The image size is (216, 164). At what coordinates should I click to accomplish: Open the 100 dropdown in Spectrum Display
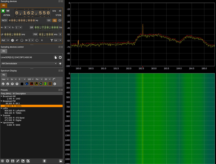point(30,79)
